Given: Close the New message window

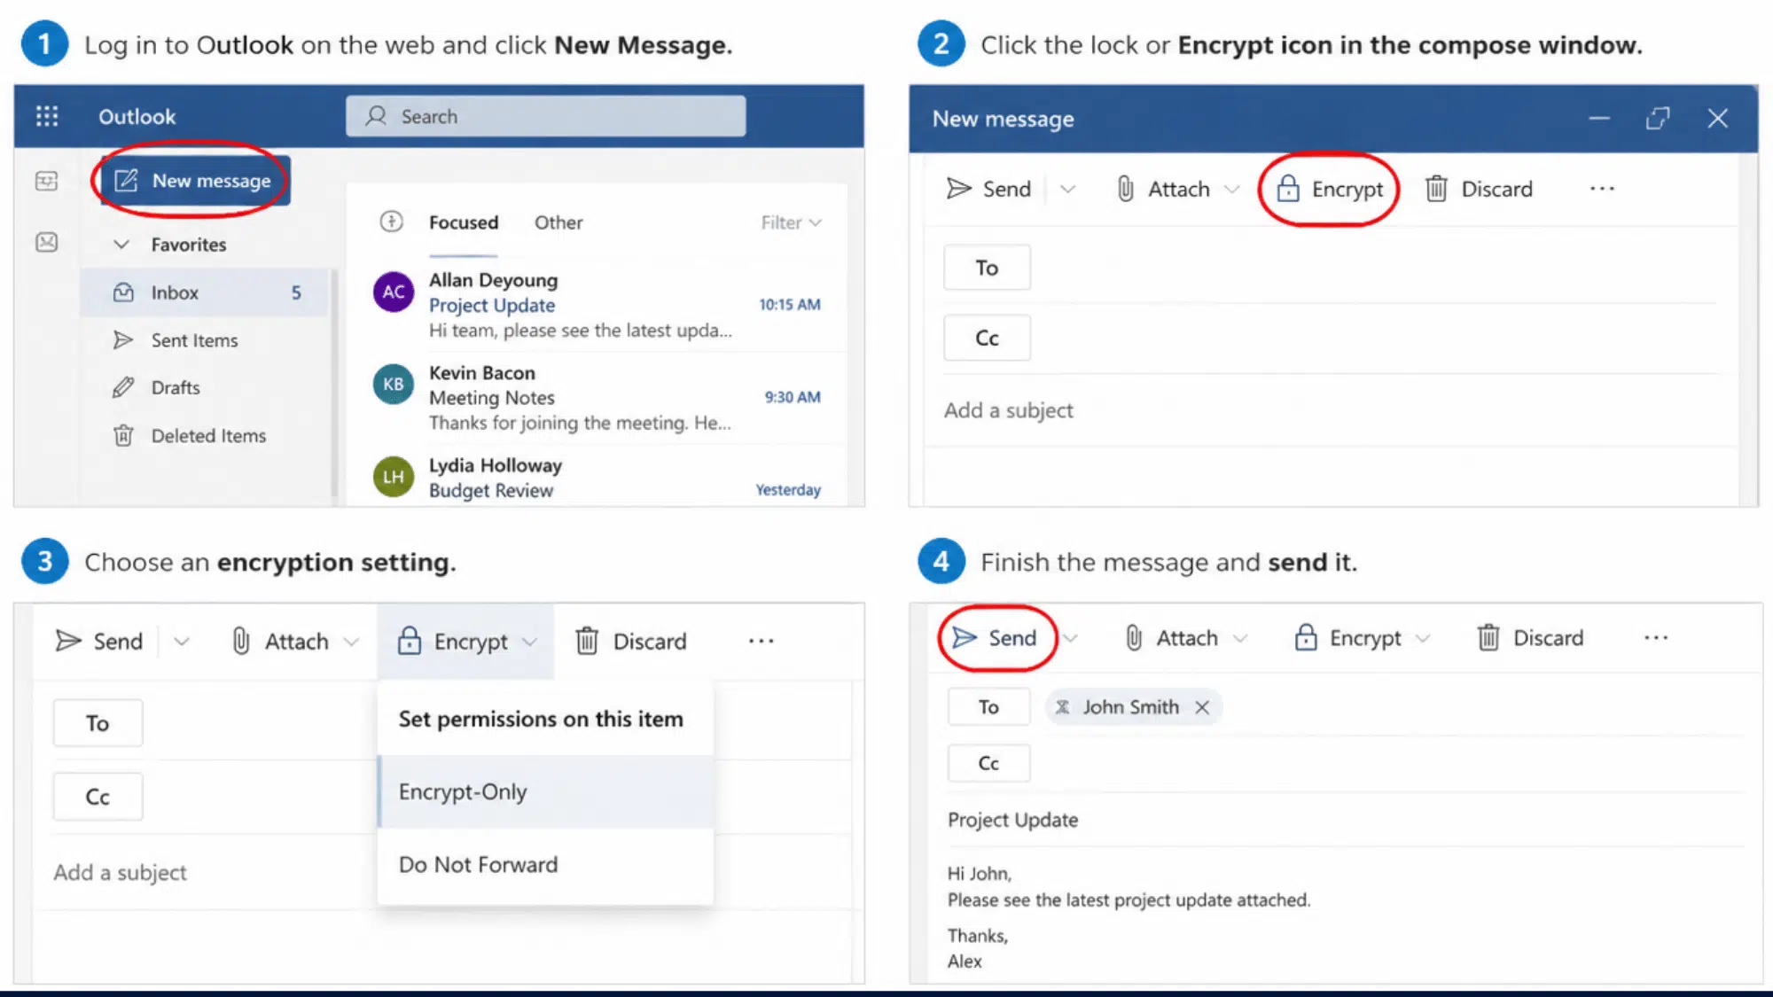Looking at the screenshot, I should 1717,118.
